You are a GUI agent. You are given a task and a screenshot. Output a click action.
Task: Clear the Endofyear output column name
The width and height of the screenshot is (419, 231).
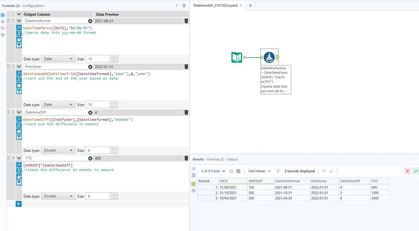[90, 67]
